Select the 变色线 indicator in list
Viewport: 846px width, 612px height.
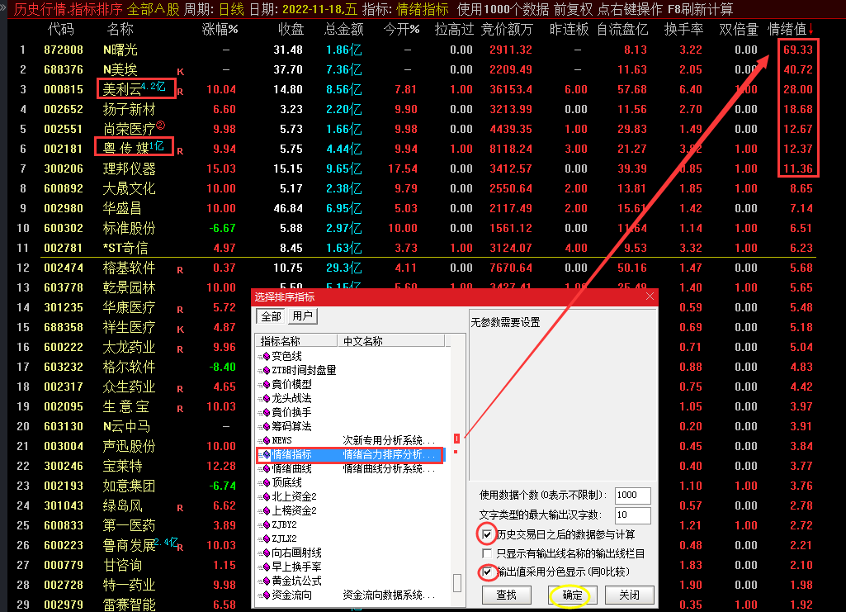(286, 356)
